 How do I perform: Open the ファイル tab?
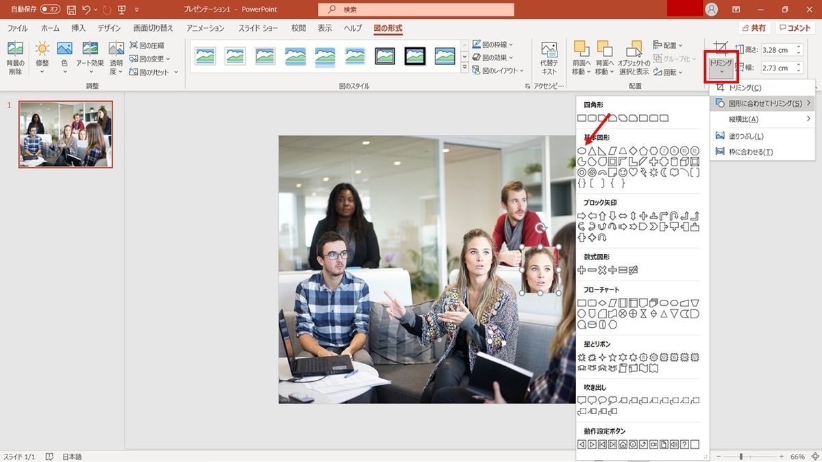pyautogui.click(x=17, y=28)
